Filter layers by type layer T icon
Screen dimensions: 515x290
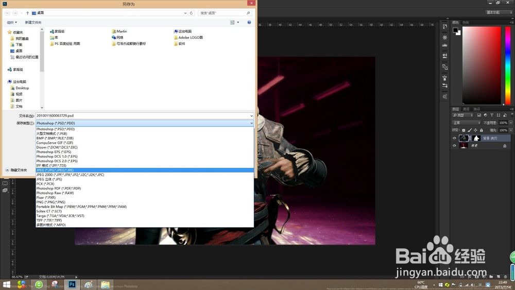[x=492, y=115]
